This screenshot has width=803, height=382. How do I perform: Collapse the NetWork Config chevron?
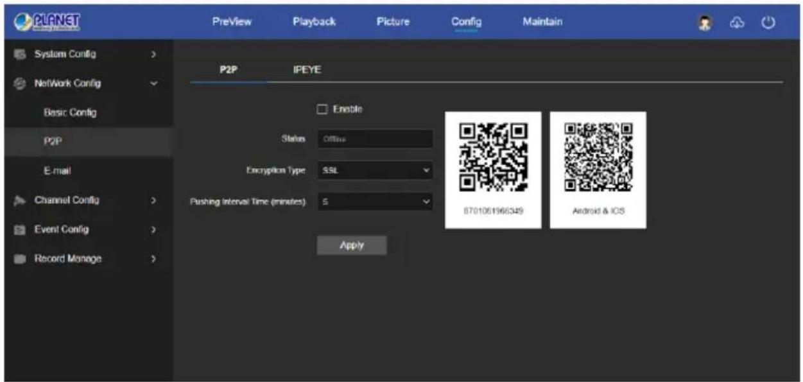153,83
